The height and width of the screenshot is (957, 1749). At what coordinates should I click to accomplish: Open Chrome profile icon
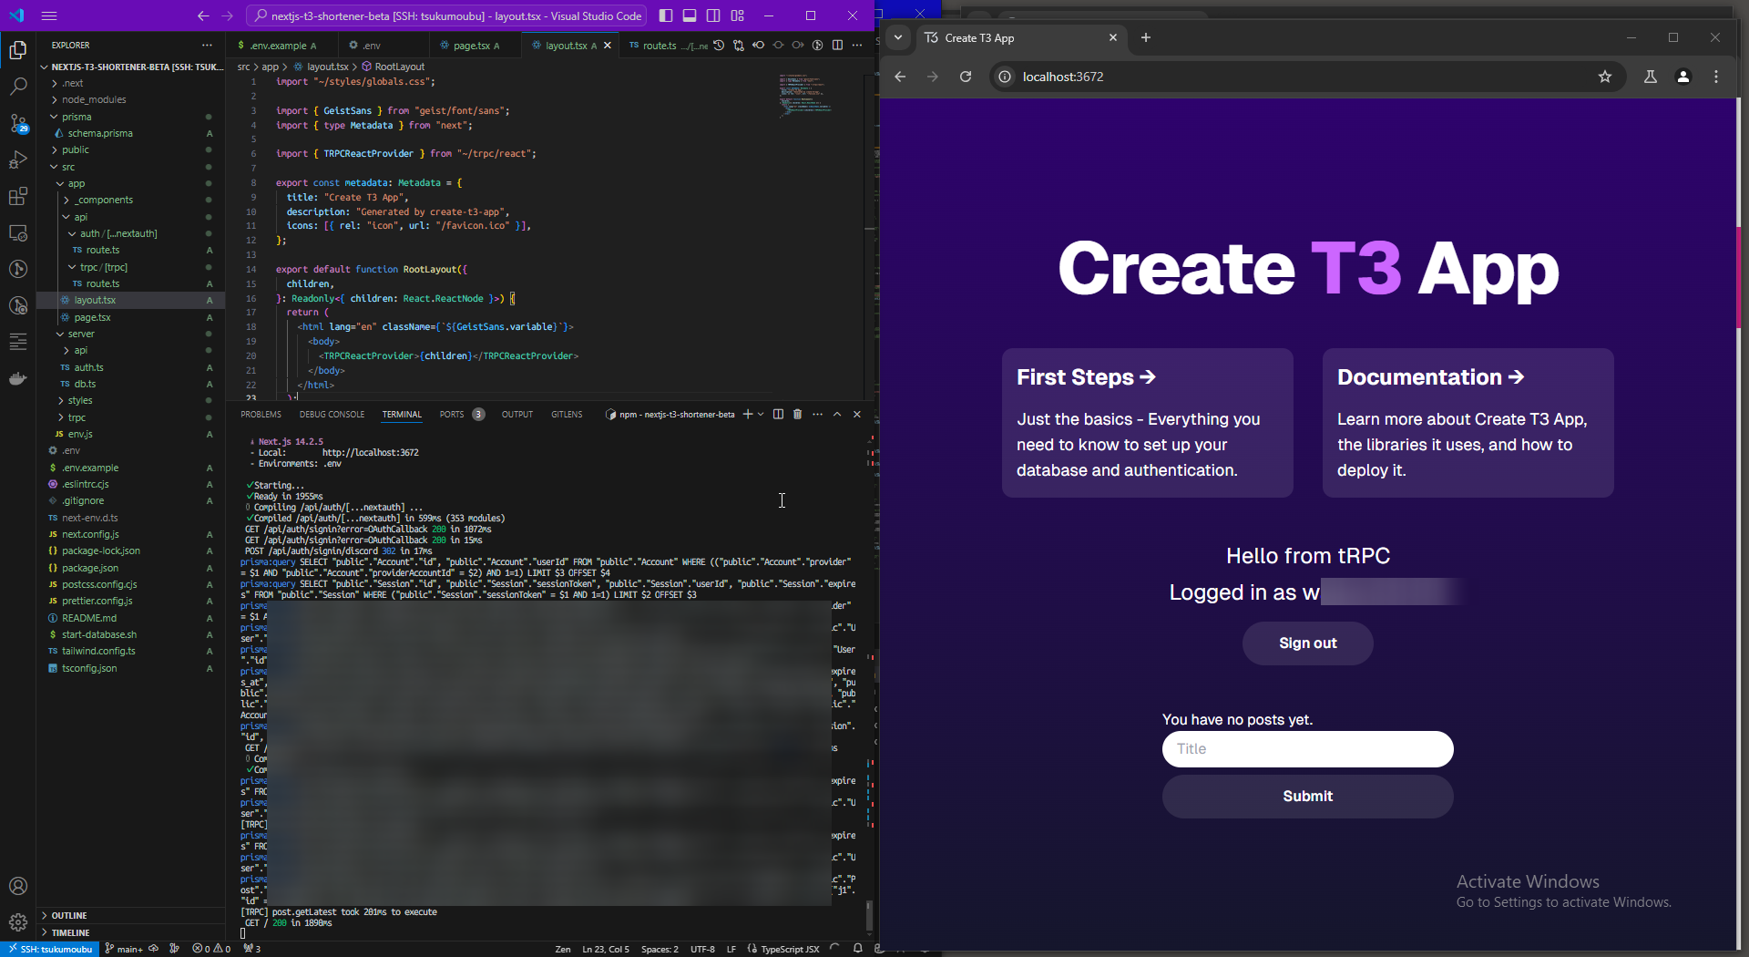[1683, 77]
